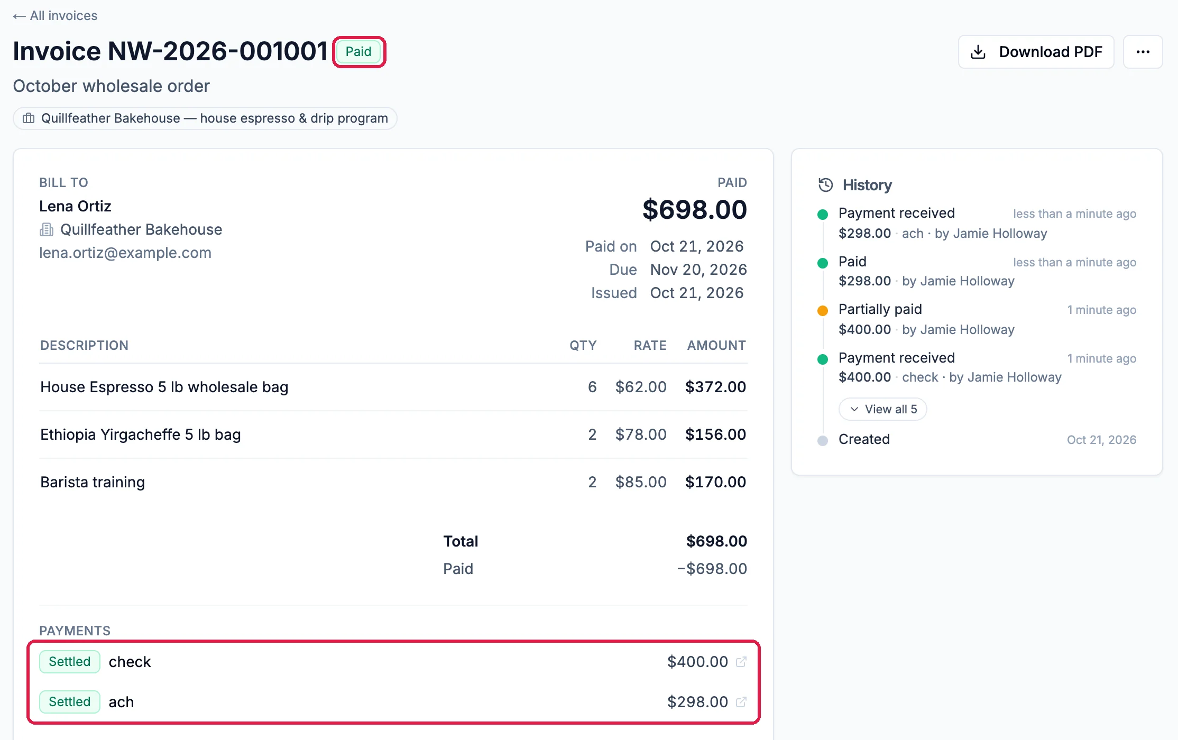Click the $372.00 line amount
1178x740 pixels.
(x=716, y=387)
